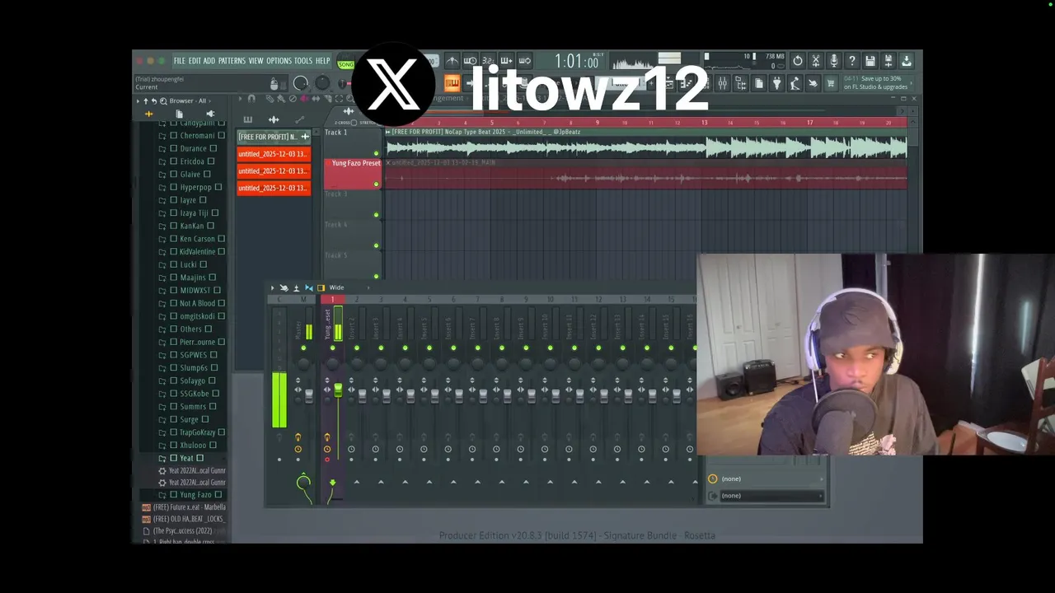1055x593 pixels.
Task: Click the copy files icon in toolbar
Action: pyautogui.click(x=758, y=83)
